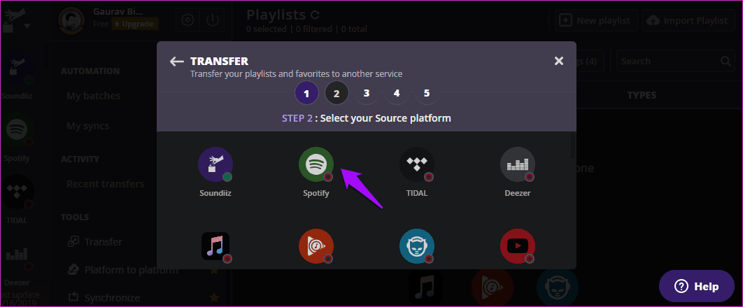The width and height of the screenshot is (743, 307).
Task: Click the search magnifier icon
Action: tap(726, 61)
